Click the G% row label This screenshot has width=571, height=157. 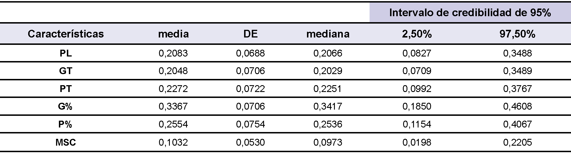point(66,106)
